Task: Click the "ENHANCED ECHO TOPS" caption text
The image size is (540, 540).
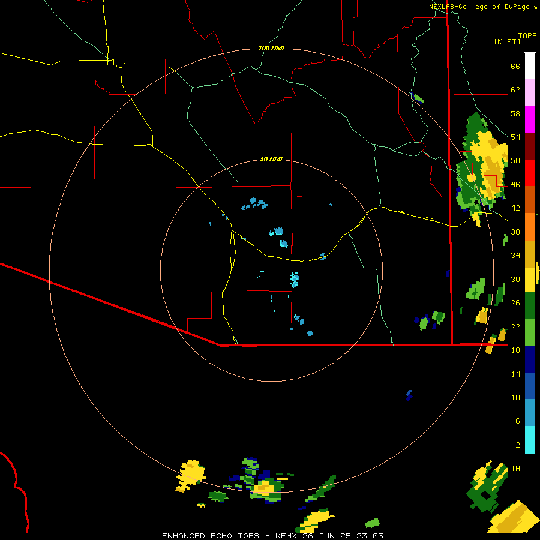Action: pyautogui.click(x=211, y=536)
